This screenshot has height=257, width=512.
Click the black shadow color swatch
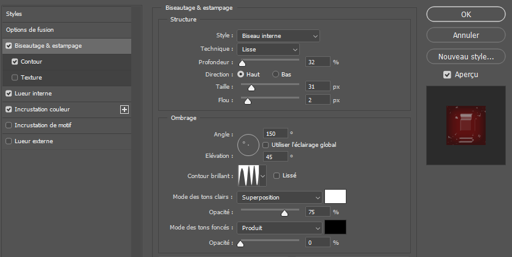click(335, 228)
